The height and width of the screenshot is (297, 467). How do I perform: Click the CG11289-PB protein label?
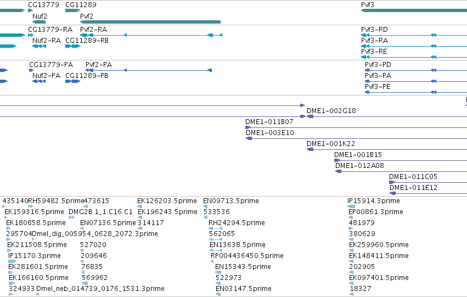click(x=87, y=76)
